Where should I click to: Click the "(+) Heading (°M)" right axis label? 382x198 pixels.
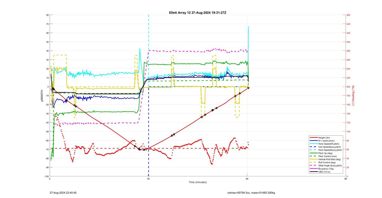click(354, 95)
